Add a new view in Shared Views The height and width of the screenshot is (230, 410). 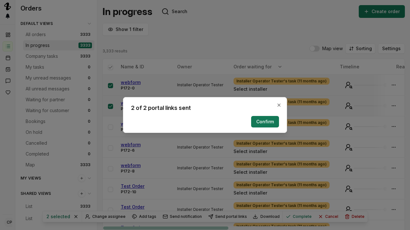[x=82, y=194]
